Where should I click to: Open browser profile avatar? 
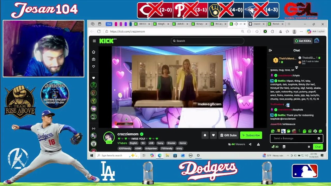294,32
